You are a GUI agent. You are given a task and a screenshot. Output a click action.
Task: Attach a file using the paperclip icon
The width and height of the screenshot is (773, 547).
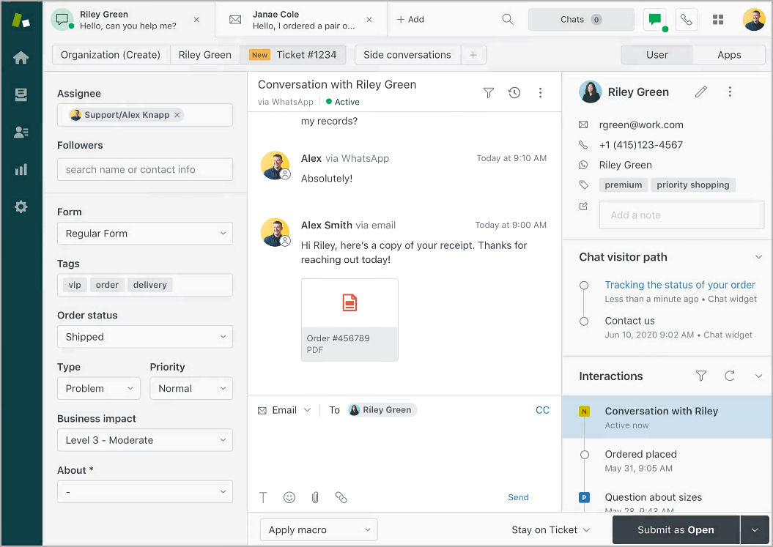pyautogui.click(x=315, y=497)
